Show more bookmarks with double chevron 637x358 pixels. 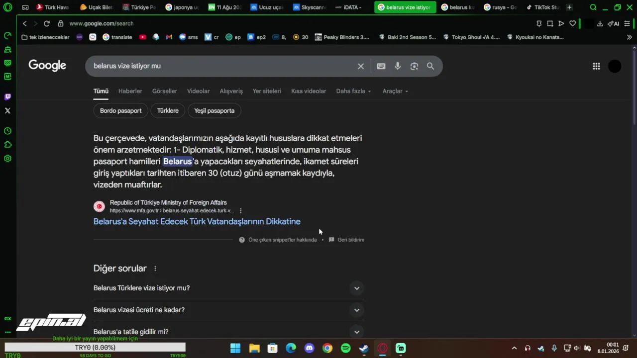pos(629,37)
